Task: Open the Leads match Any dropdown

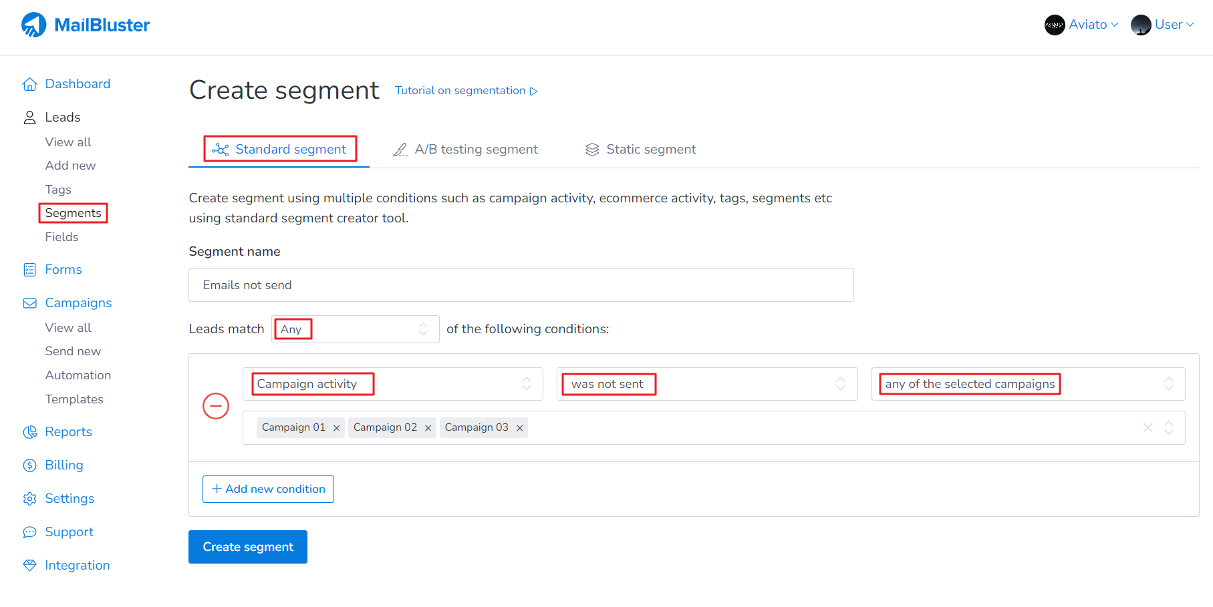Action: click(355, 329)
